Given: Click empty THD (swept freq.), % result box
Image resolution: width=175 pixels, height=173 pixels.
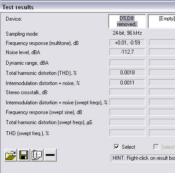Looking at the screenshot, I should click(x=127, y=133).
